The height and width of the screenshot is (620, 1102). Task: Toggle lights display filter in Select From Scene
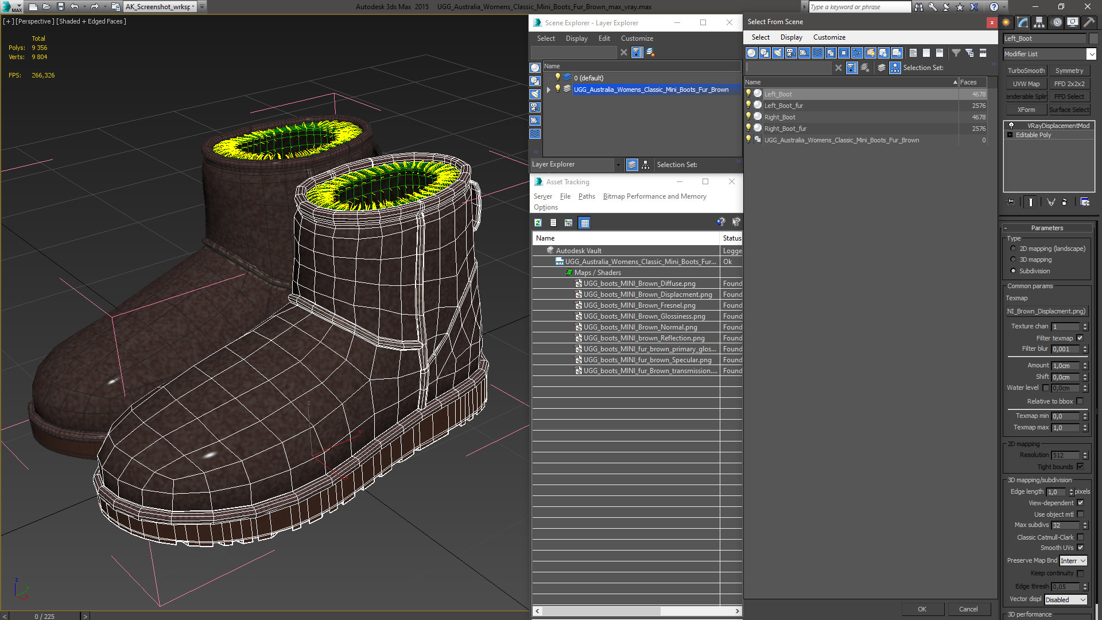tap(778, 53)
